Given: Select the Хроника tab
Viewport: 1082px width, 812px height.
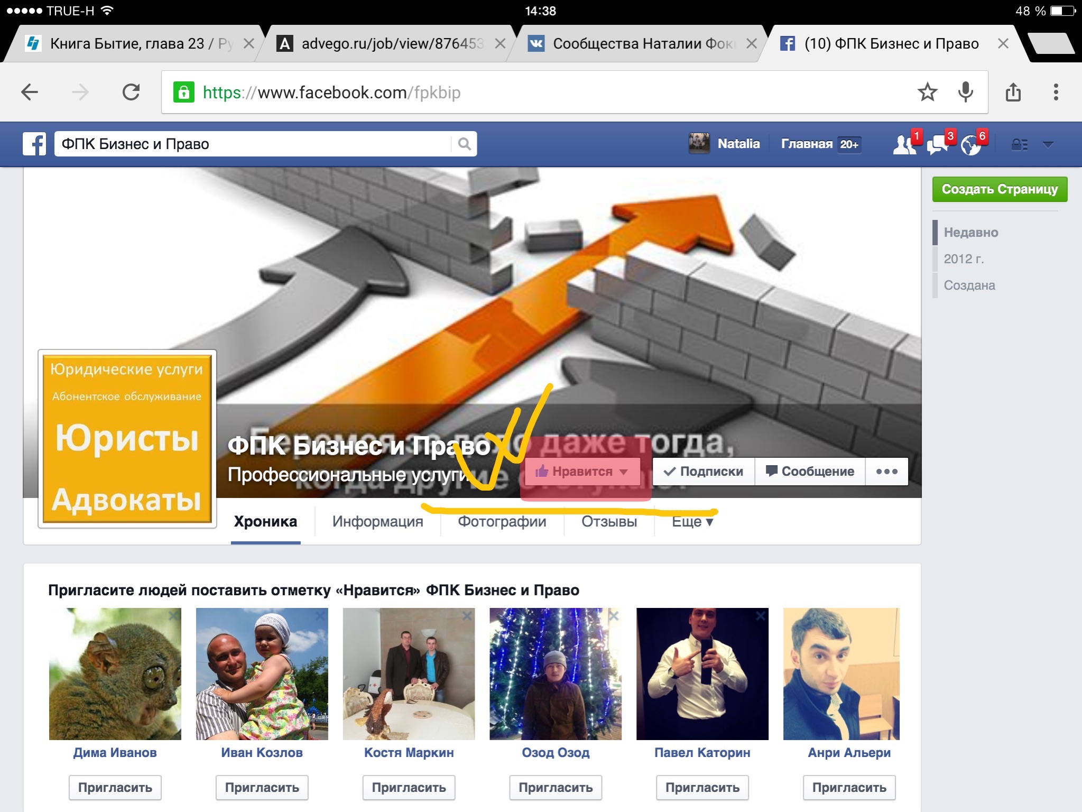Looking at the screenshot, I should point(265,522).
